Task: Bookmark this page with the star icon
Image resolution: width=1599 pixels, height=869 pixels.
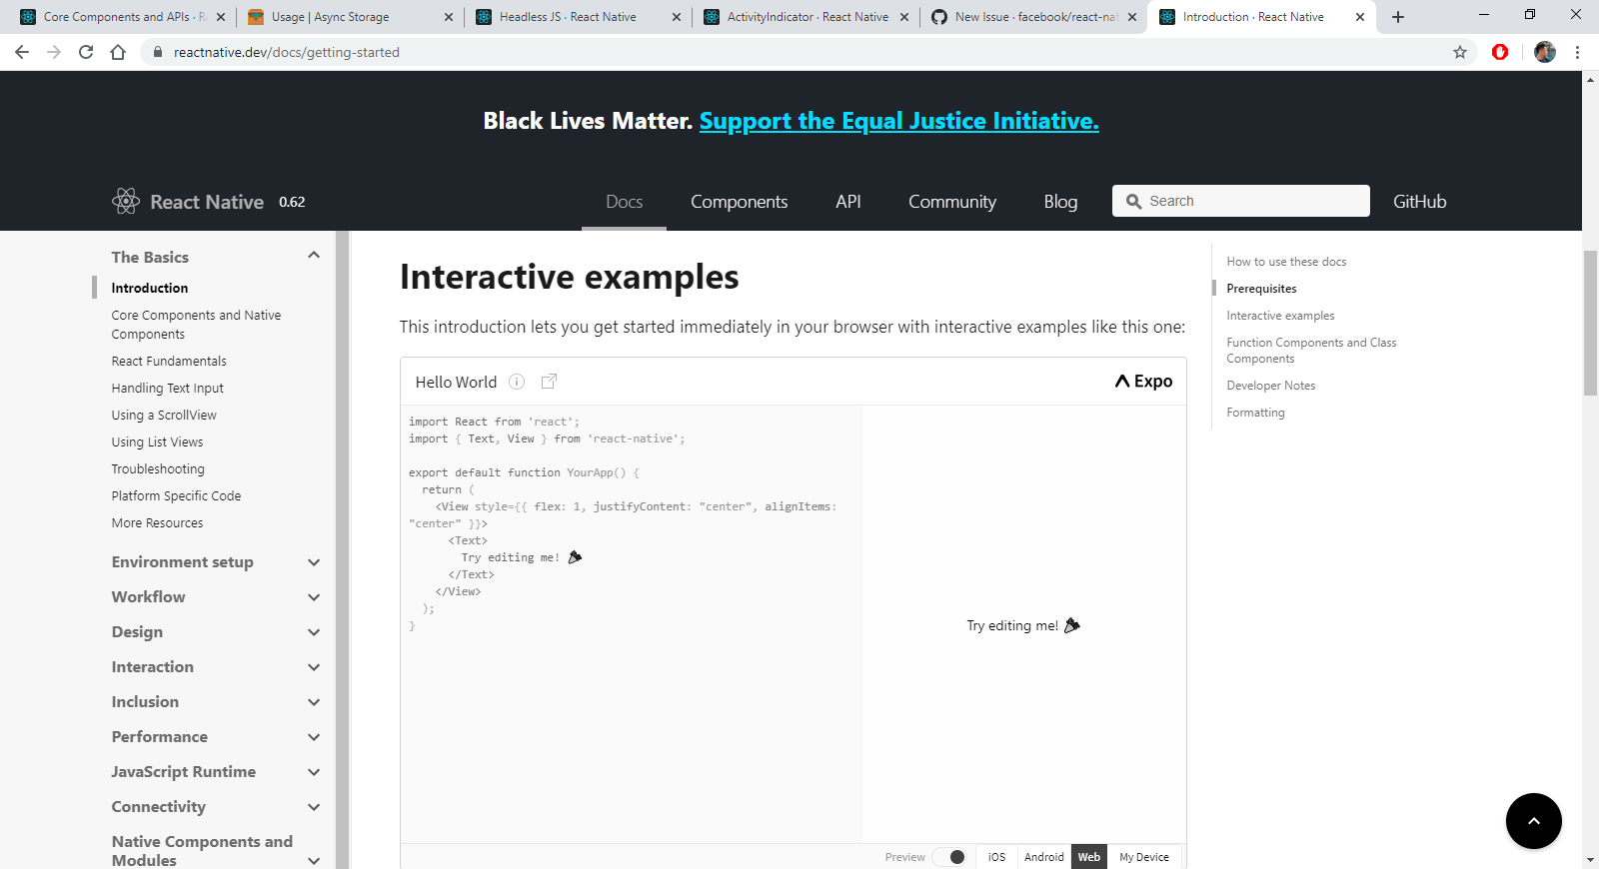Action: coord(1460,52)
